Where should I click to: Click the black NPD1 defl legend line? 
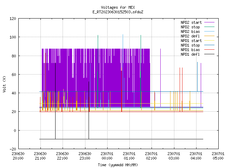[210, 54]
